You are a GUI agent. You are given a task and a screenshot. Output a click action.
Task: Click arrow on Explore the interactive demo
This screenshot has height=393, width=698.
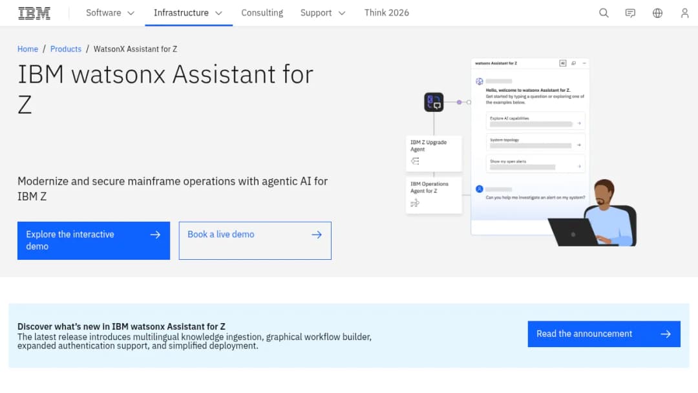(x=155, y=235)
